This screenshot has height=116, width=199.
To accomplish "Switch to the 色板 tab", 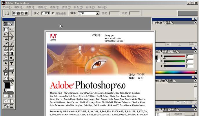I will point(165,52).
